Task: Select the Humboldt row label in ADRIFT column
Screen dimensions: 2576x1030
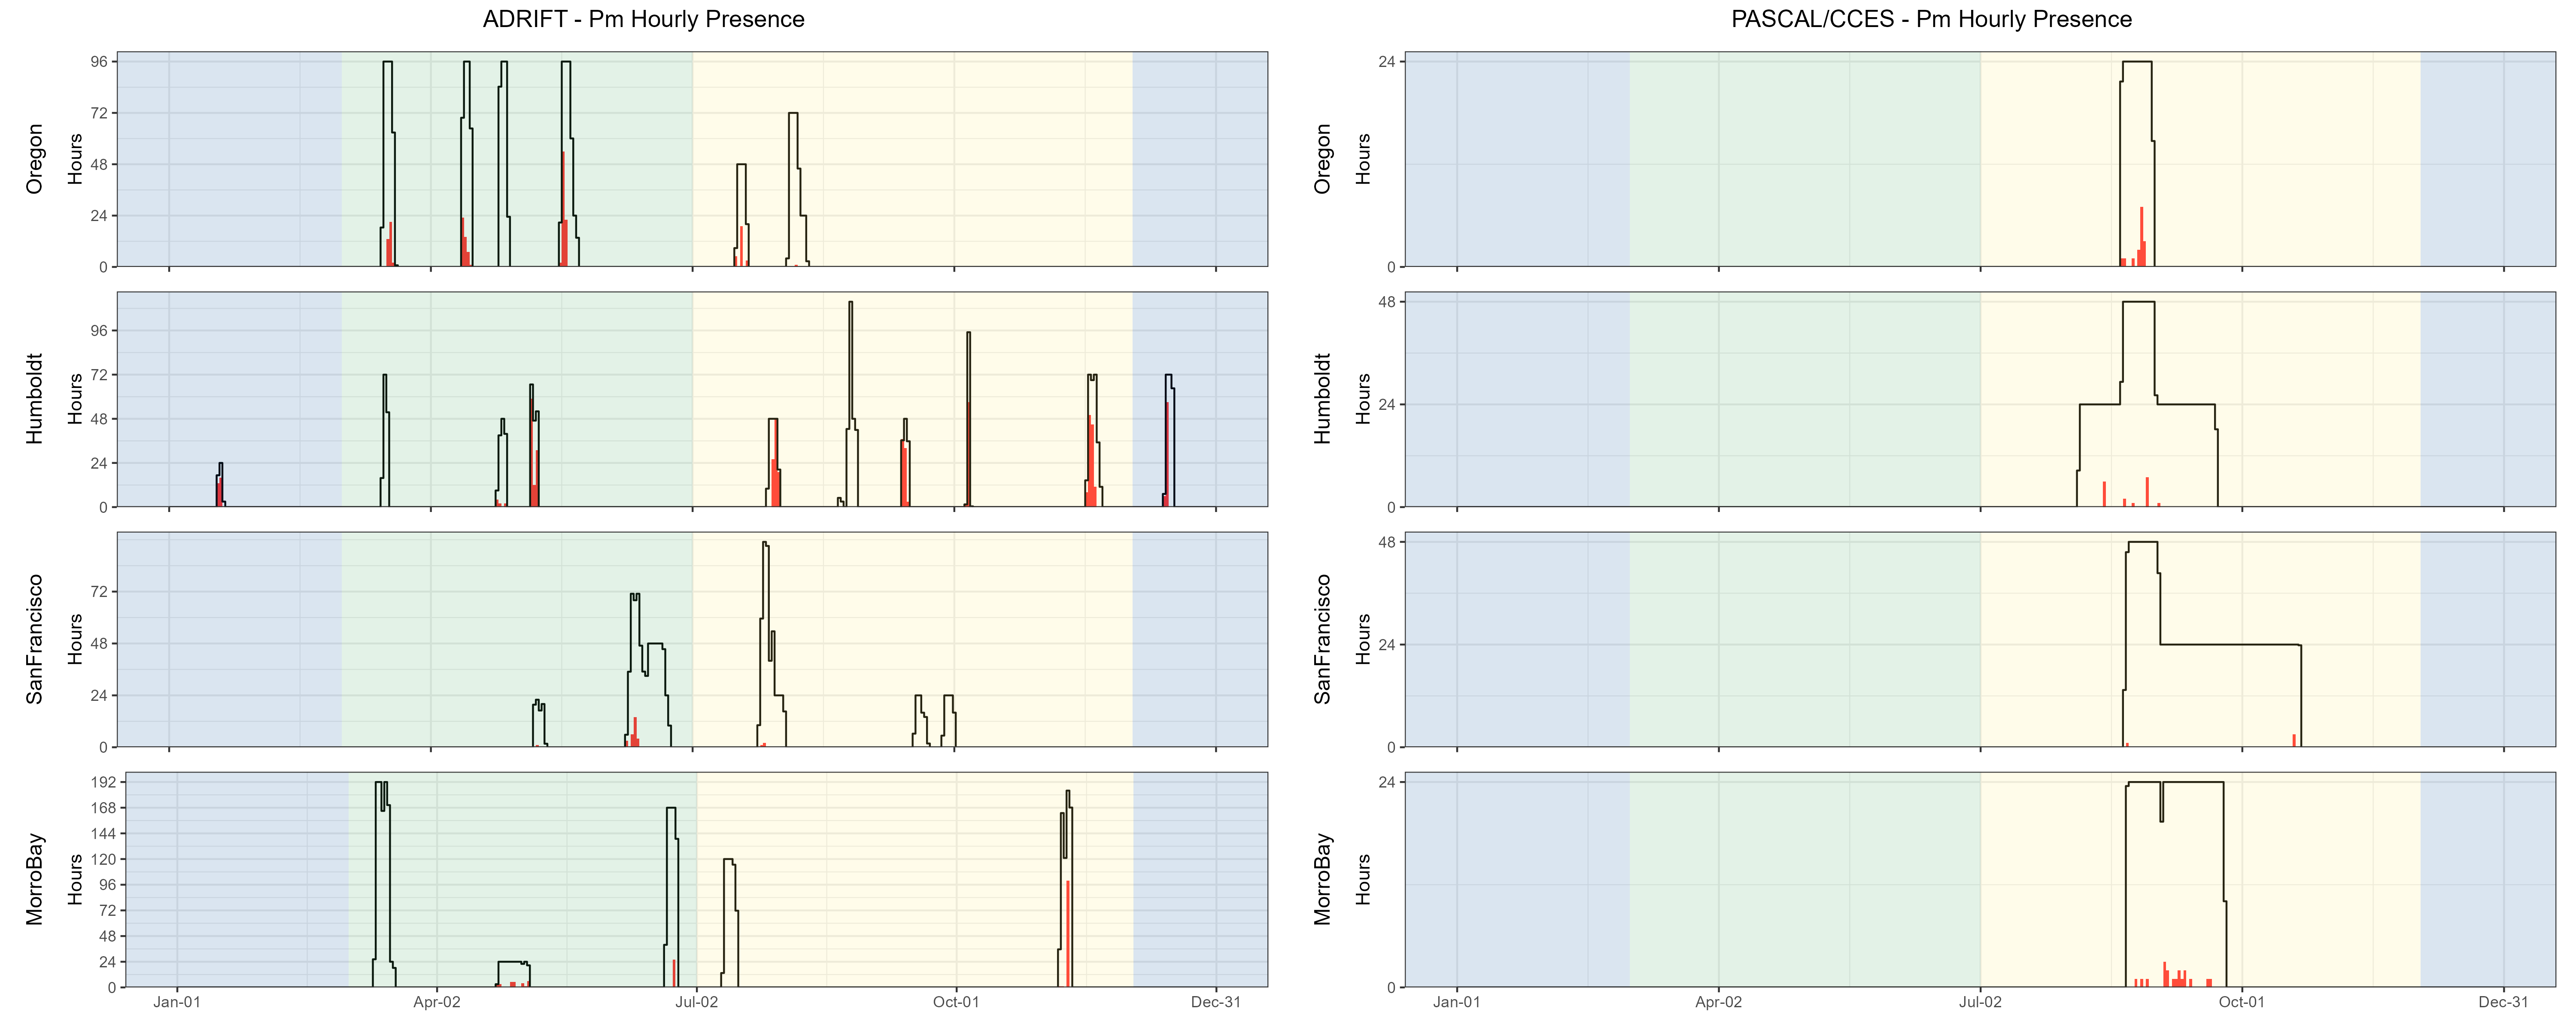Action: 35,399
